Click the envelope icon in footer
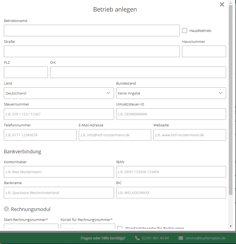Image resolution: width=236 pixels, height=244 pixels. click(x=181, y=238)
